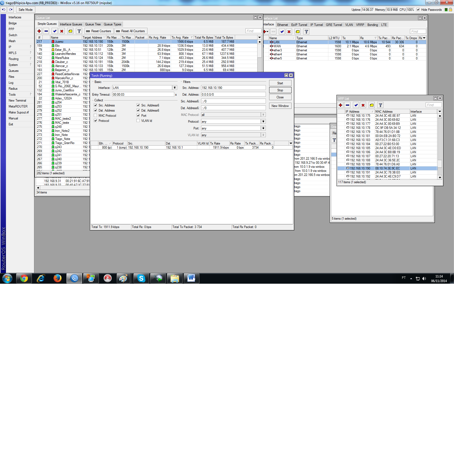Enable ARP entry with blue checkmark
This screenshot has height=455, width=454.
coord(356,105)
